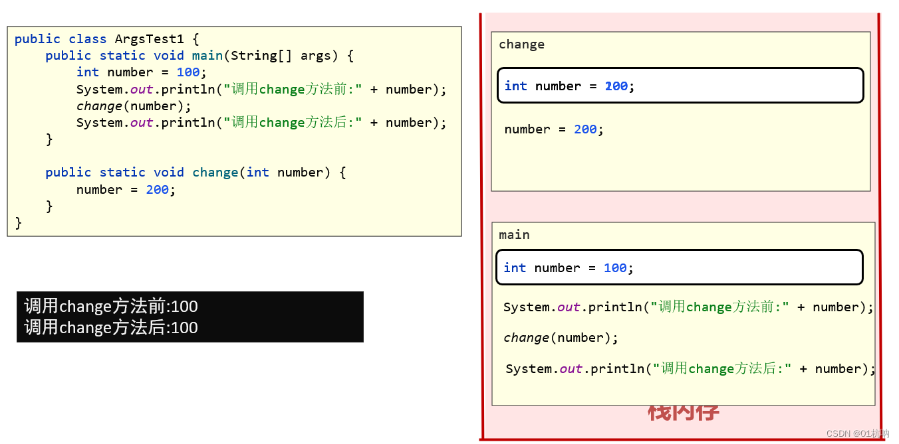Click 'int number = 100;' in left code
Viewport: 899px width, 444px height.
pos(142,72)
